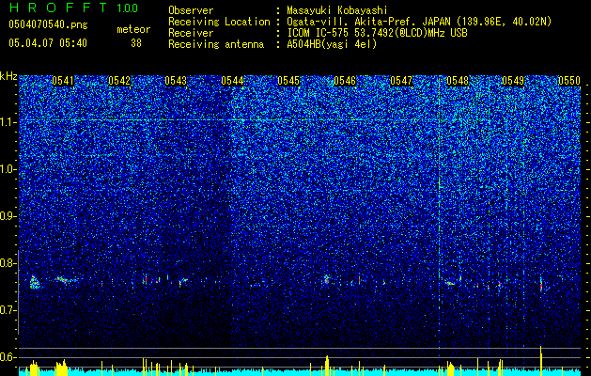Click the 0548 time marker
The image size is (591, 376).
coord(458,81)
